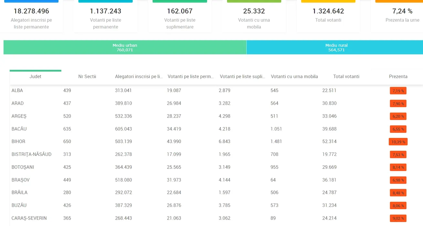Viewport: 423px width, 226px height.
Task: Select the Mediu rural bar segment
Action: [x=336, y=47]
